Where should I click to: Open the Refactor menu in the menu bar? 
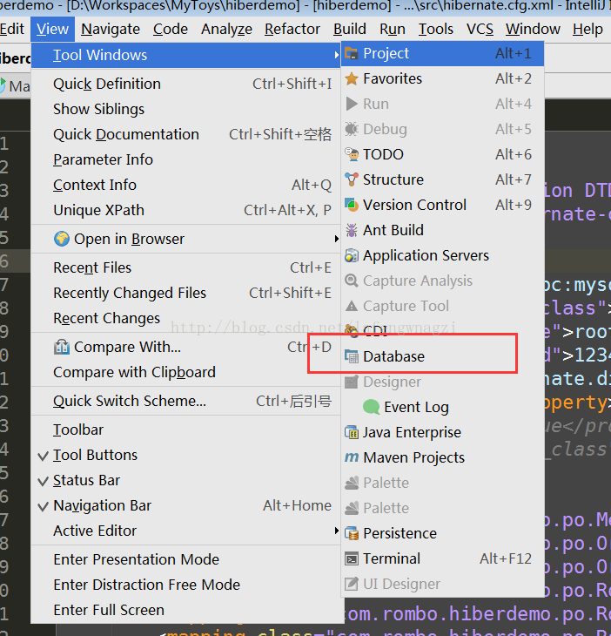(x=292, y=29)
